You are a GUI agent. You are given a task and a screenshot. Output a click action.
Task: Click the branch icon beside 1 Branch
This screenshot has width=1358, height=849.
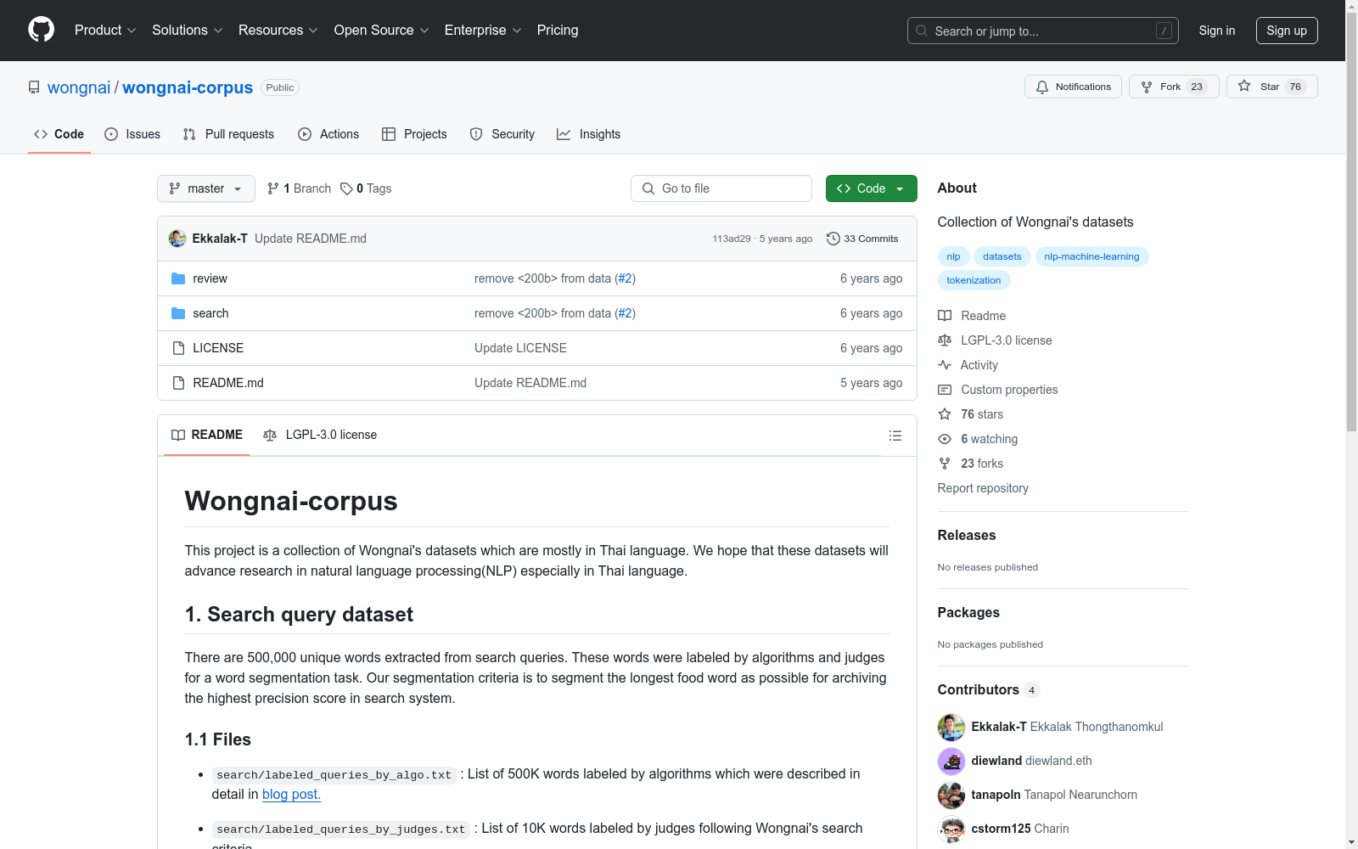pos(273,188)
